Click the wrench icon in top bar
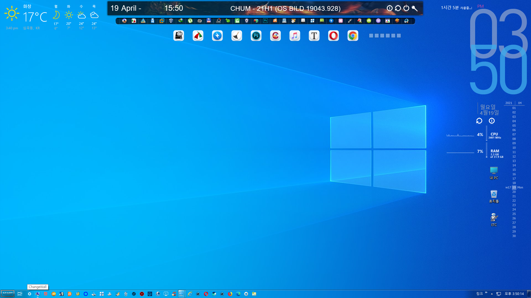The width and height of the screenshot is (531, 298). (x=415, y=8)
